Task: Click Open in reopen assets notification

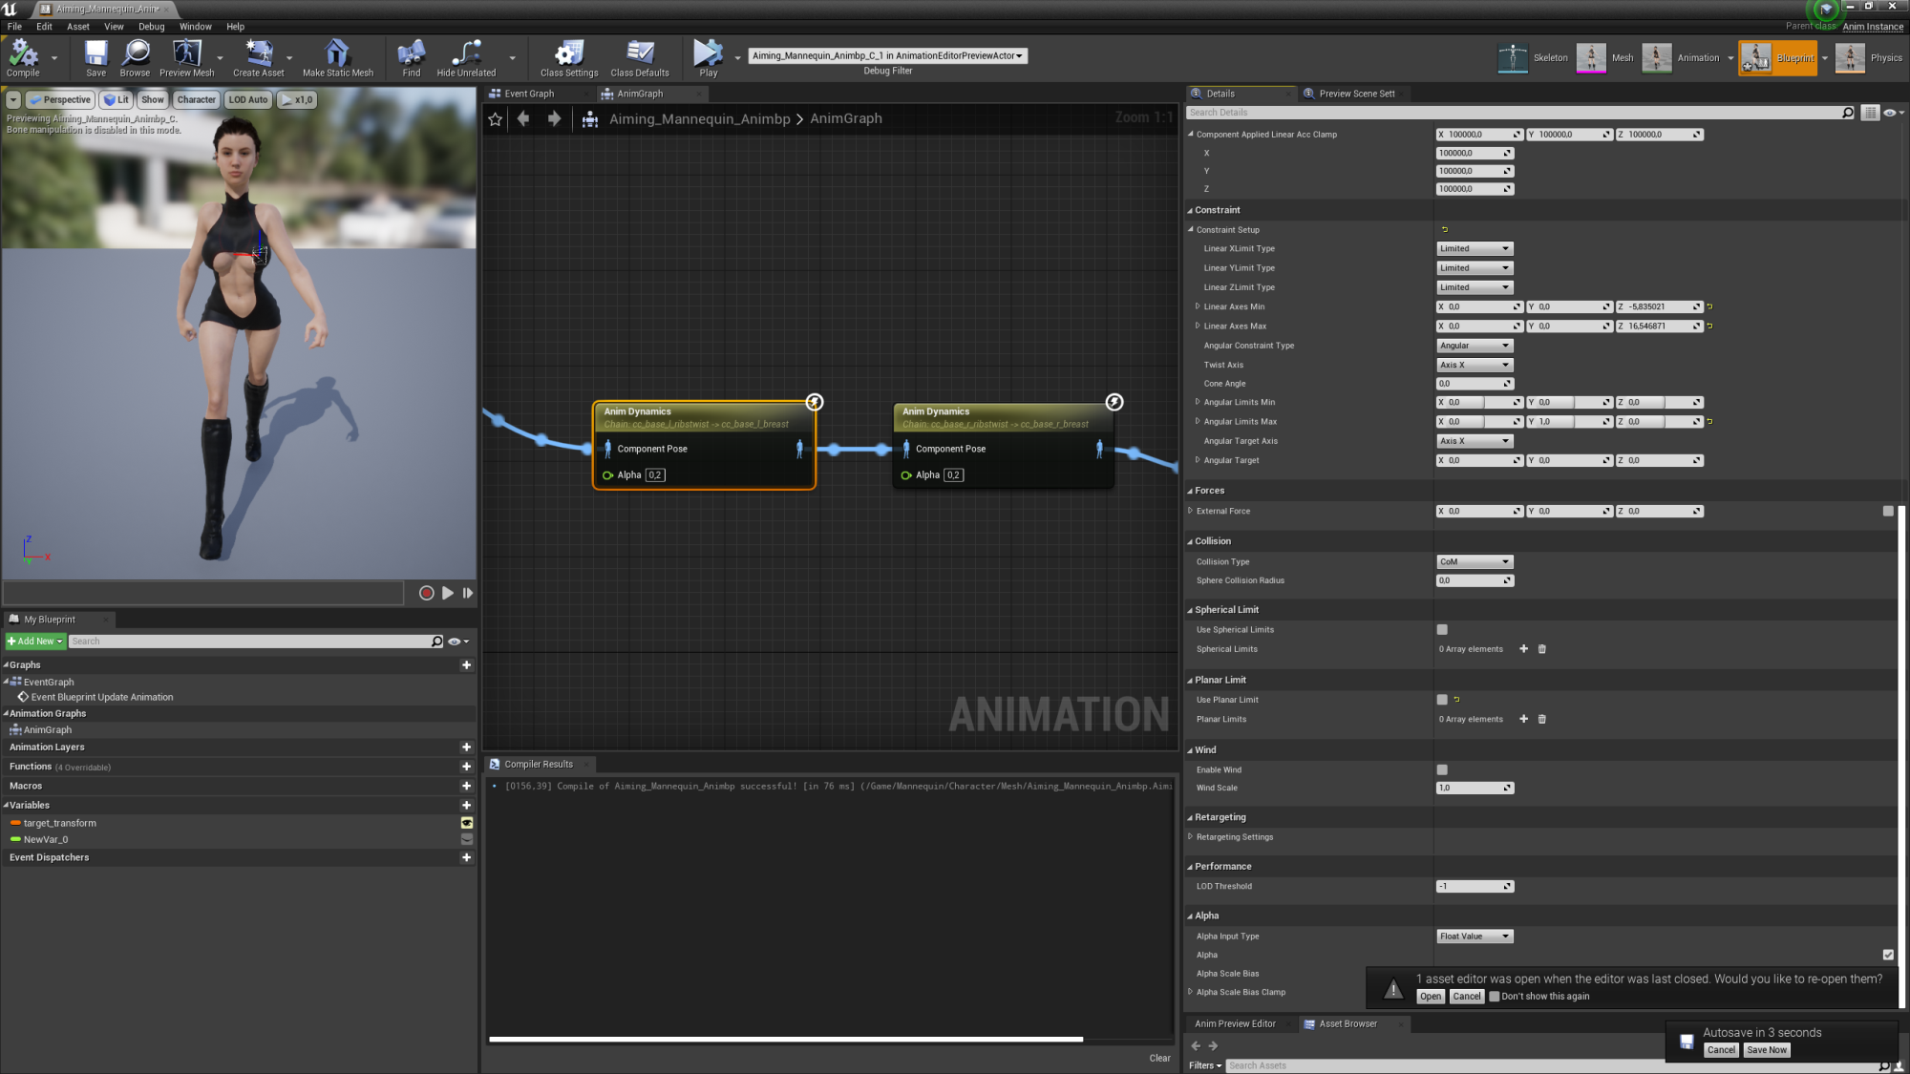Action: coord(1430,997)
